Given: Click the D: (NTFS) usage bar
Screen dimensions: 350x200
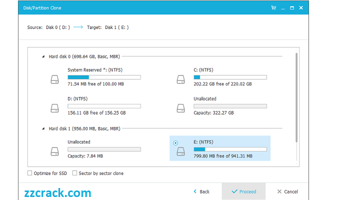Looking at the screenshot, I should point(104,106).
